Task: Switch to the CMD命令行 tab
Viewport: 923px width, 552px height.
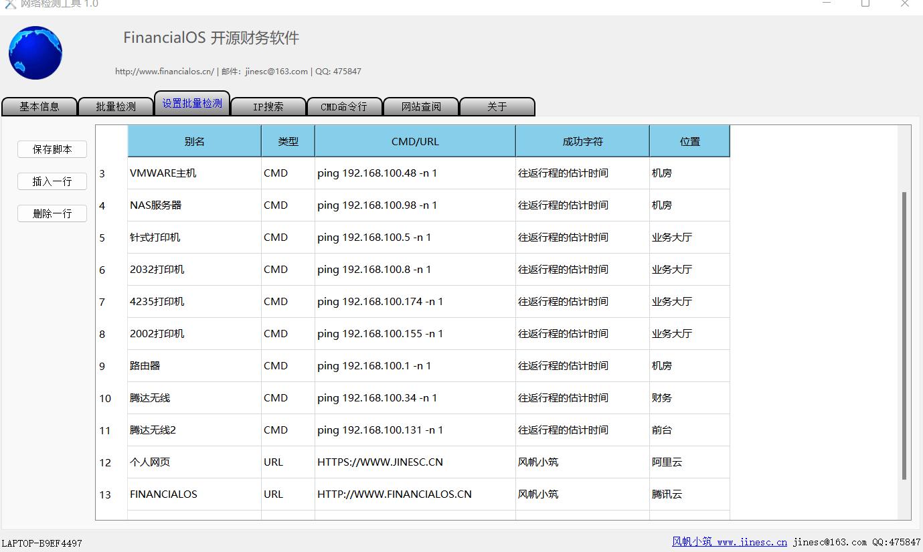Action: [344, 106]
